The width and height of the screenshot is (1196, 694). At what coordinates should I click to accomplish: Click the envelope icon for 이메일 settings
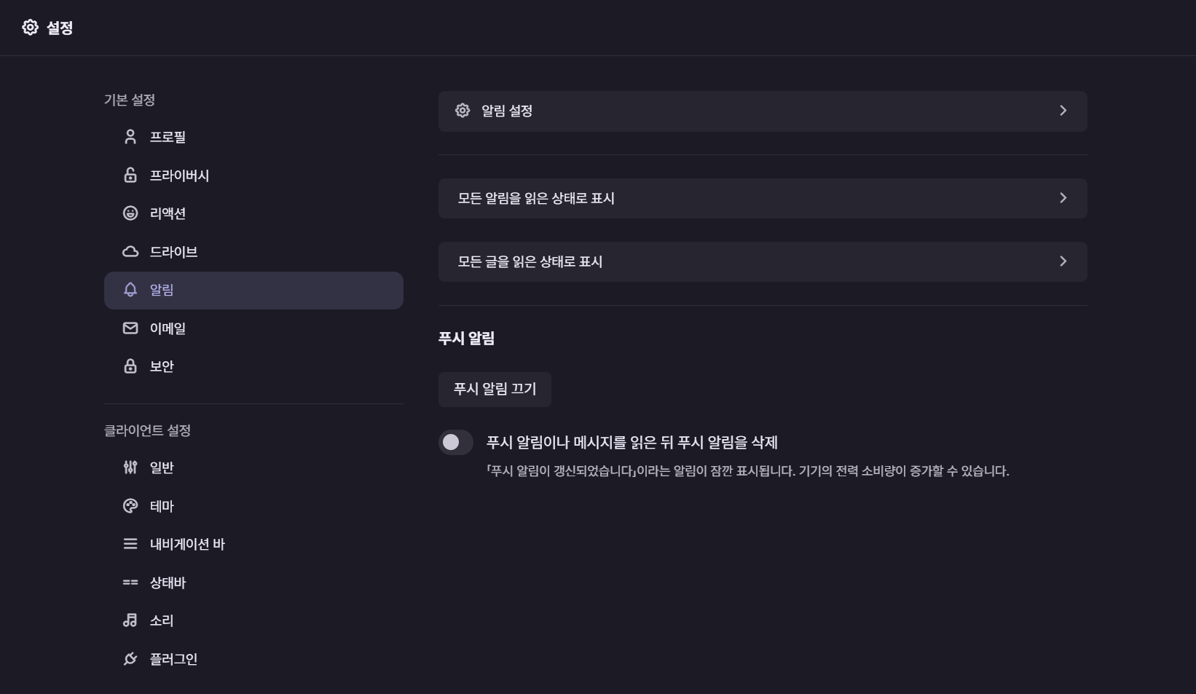tap(130, 328)
